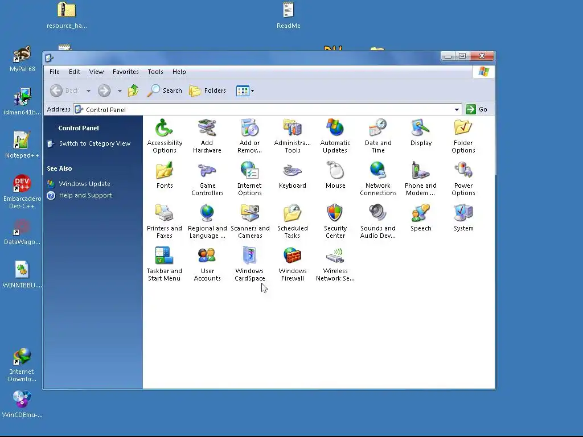
Task: Select the Notepad++ desktop shortcut
Action: [x=22, y=145]
